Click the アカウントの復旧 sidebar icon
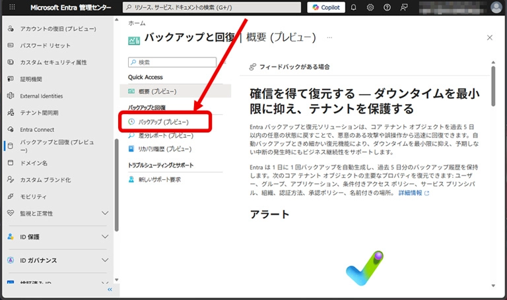This screenshot has width=507, height=300. tap(11, 29)
